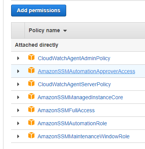Click the policy cube icon beside CloudWatchAgentServerPolicy
Viewport: 145px width, 149px height.
point(31,83)
